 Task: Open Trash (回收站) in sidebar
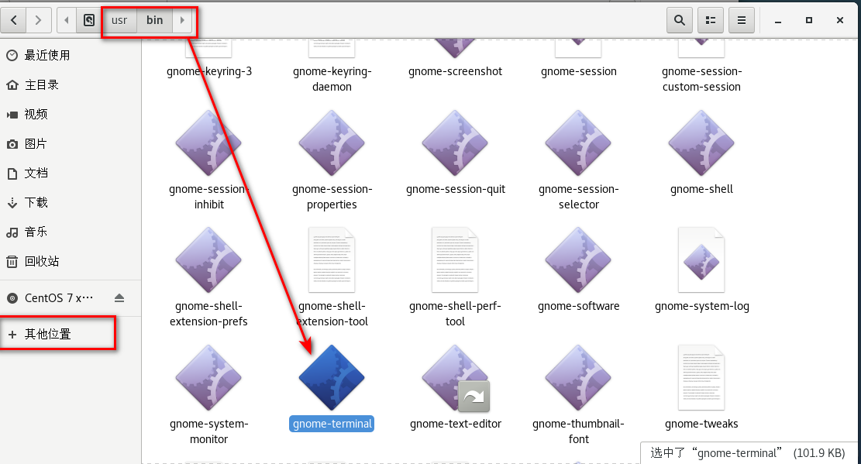[71, 261]
